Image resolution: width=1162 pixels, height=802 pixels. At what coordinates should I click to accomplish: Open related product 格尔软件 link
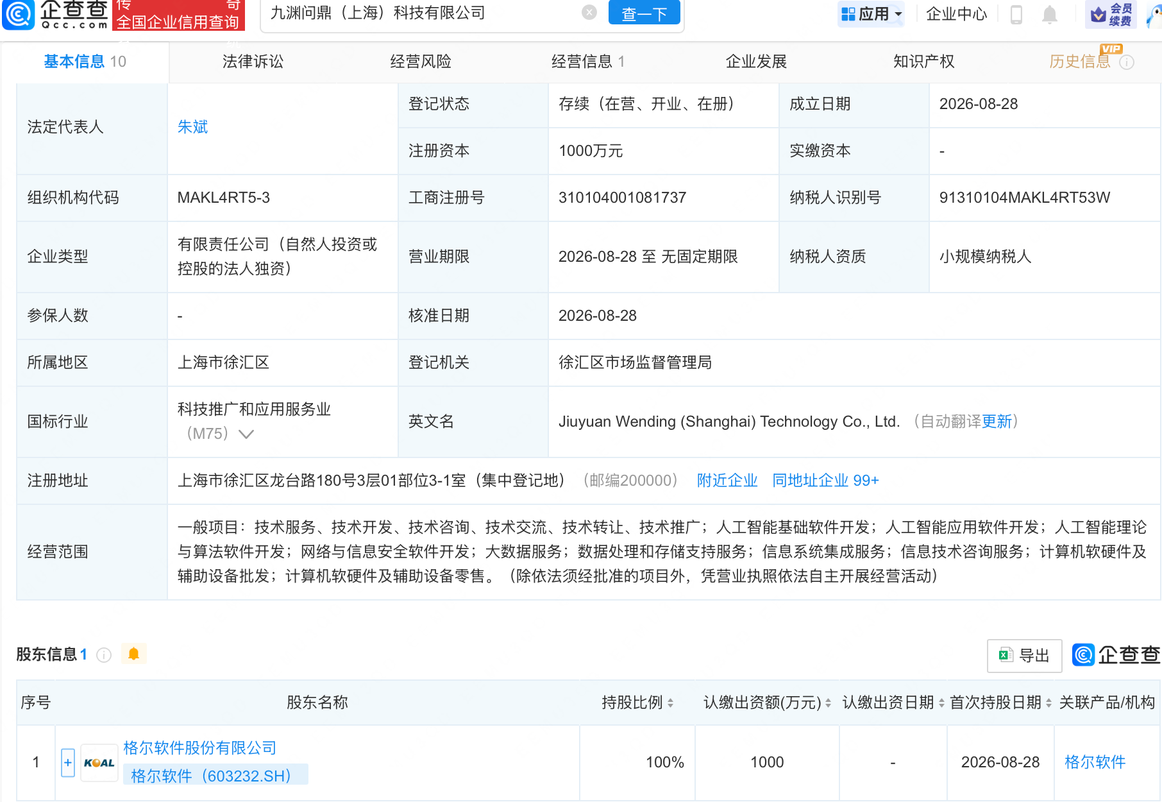(x=1095, y=762)
